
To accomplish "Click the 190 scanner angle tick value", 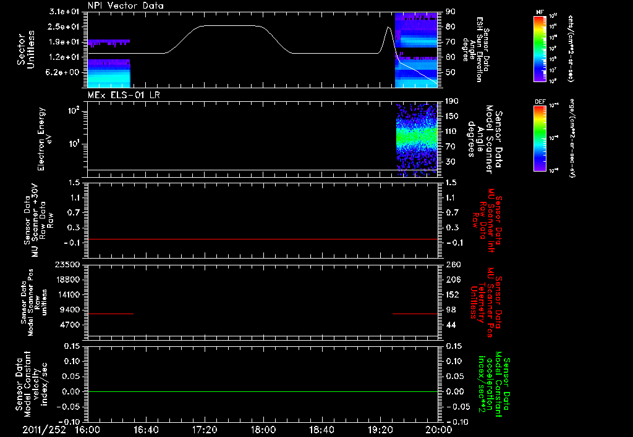I will tap(452, 101).
